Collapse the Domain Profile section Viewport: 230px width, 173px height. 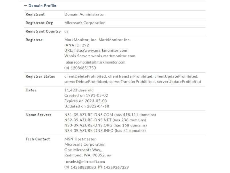pyautogui.click(x=26, y=5)
